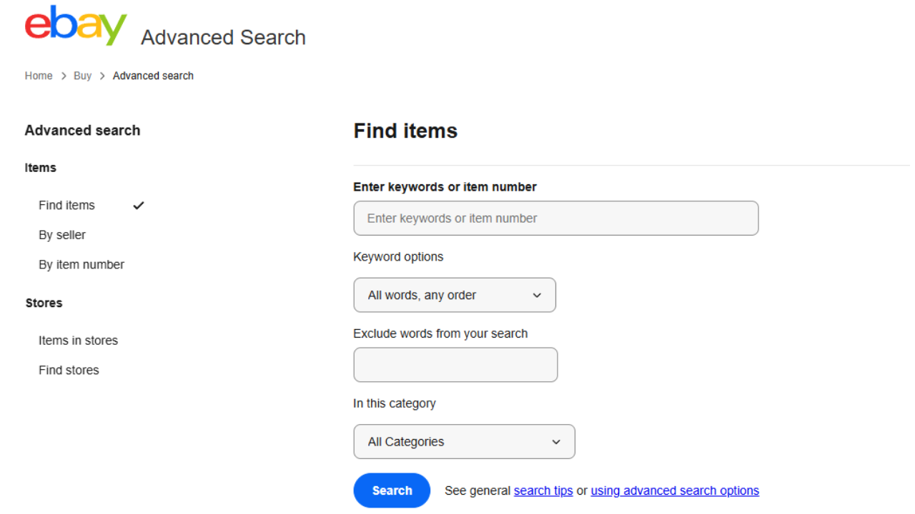
Task: Click the chevron on the category selector
Action: pos(555,441)
